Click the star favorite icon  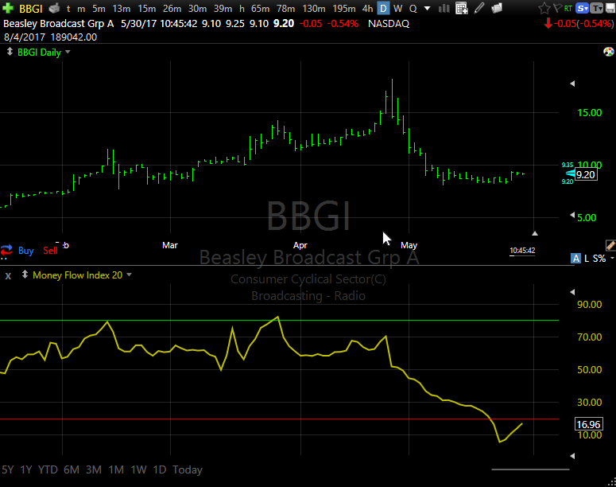click(x=544, y=8)
